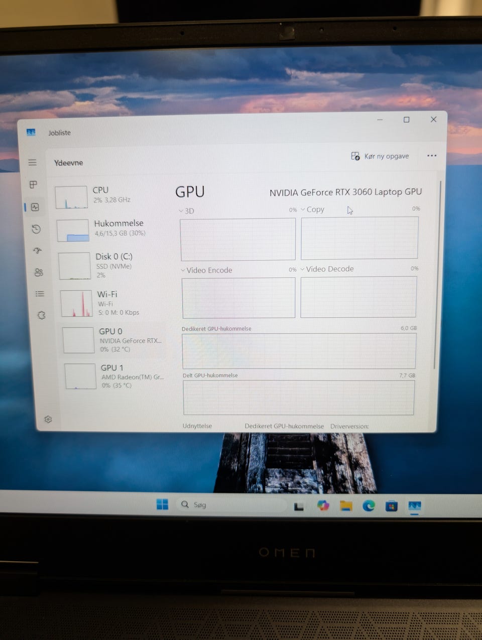The width and height of the screenshot is (482, 640).
Task: Click the Udnyttelse label below graphs
Action: [197, 426]
